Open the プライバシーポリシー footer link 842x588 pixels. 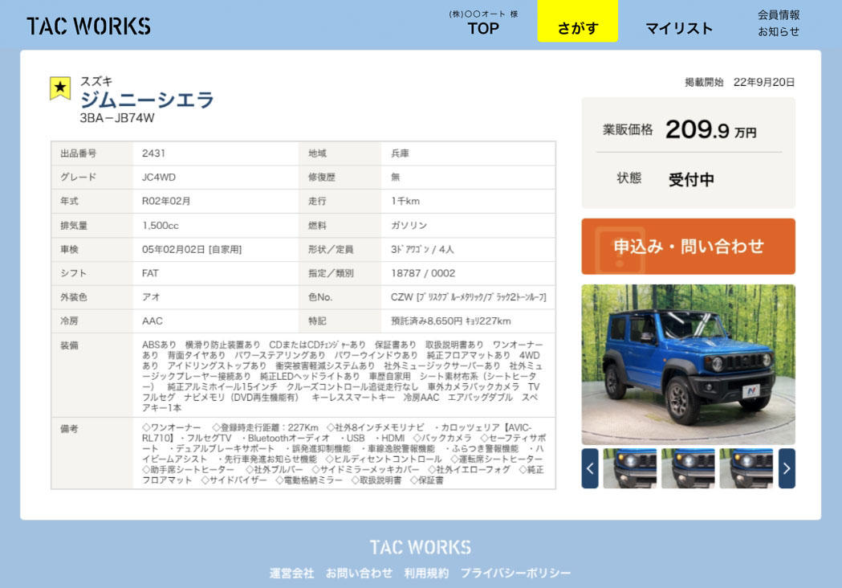(515, 573)
